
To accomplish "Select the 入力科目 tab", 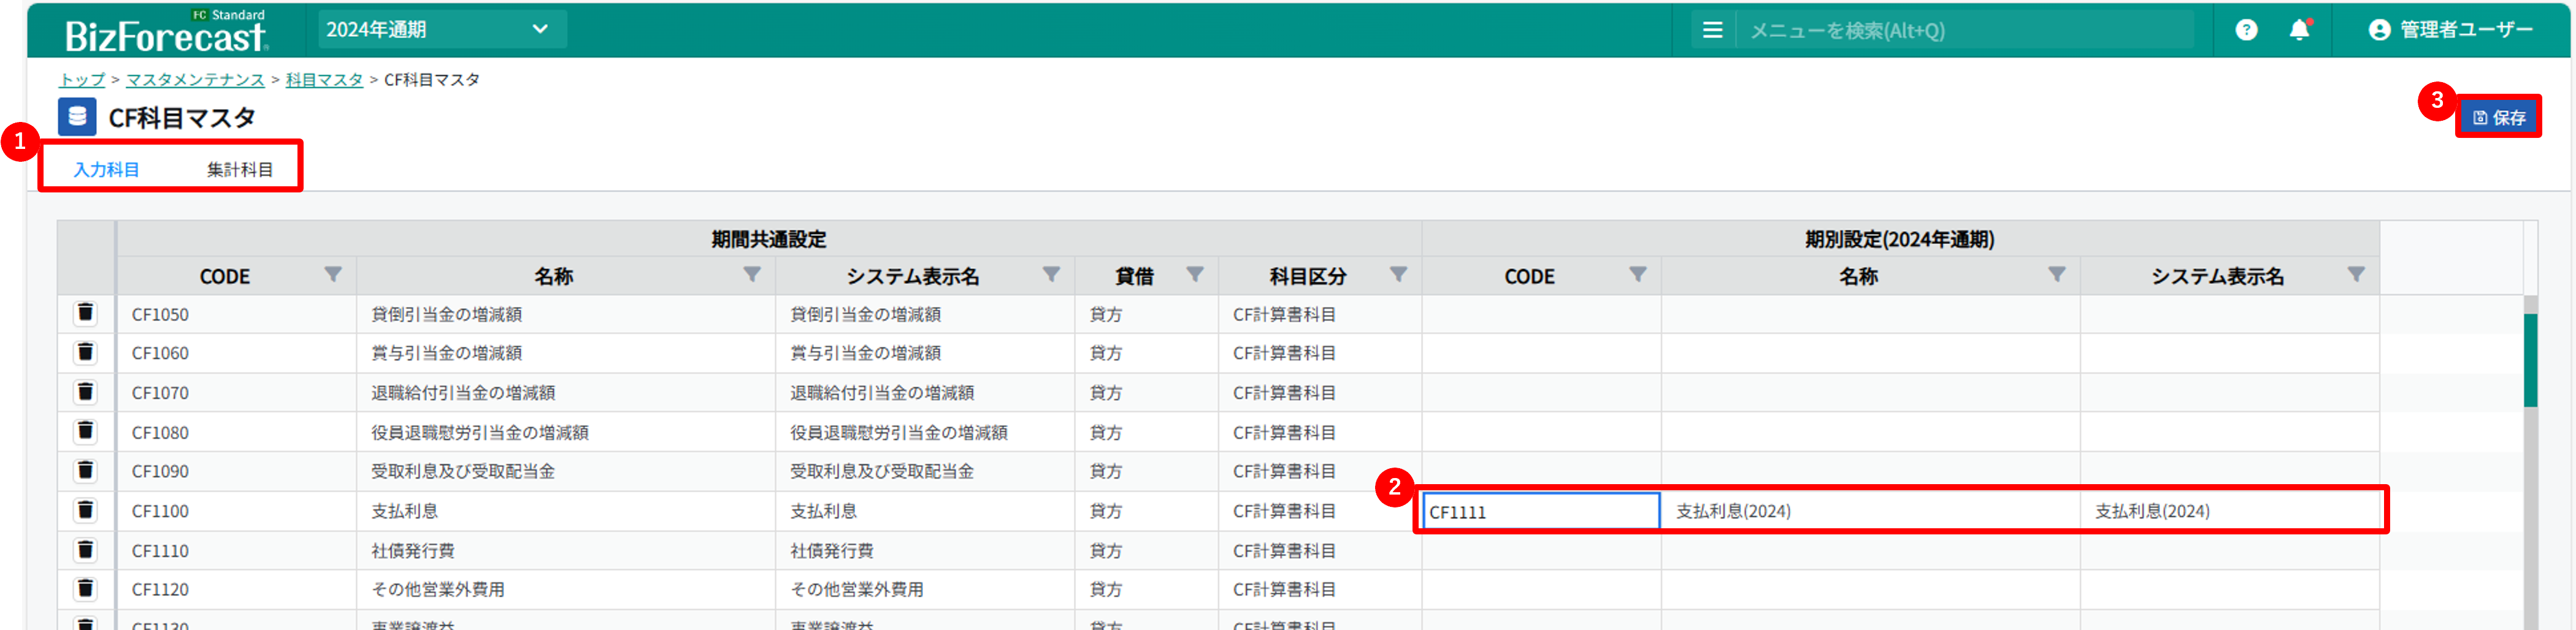I will pyautogui.click(x=106, y=170).
